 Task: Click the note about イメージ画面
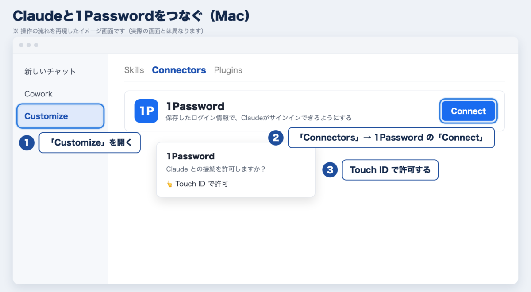pos(108,31)
